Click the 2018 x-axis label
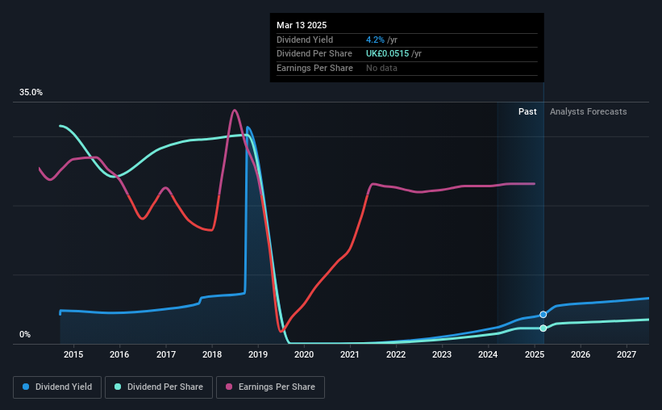 (x=212, y=354)
